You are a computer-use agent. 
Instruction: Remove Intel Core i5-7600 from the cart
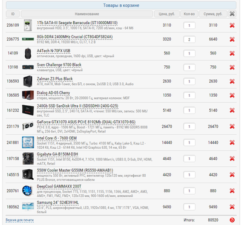[x=232, y=143]
